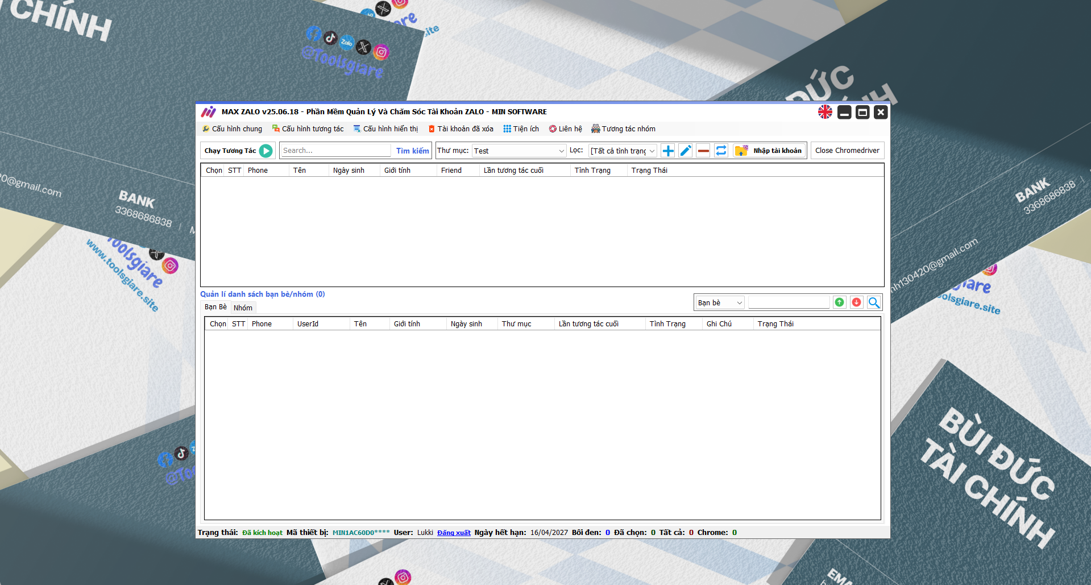Switch to the Nhóm tab
1091x585 pixels.
click(x=243, y=308)
